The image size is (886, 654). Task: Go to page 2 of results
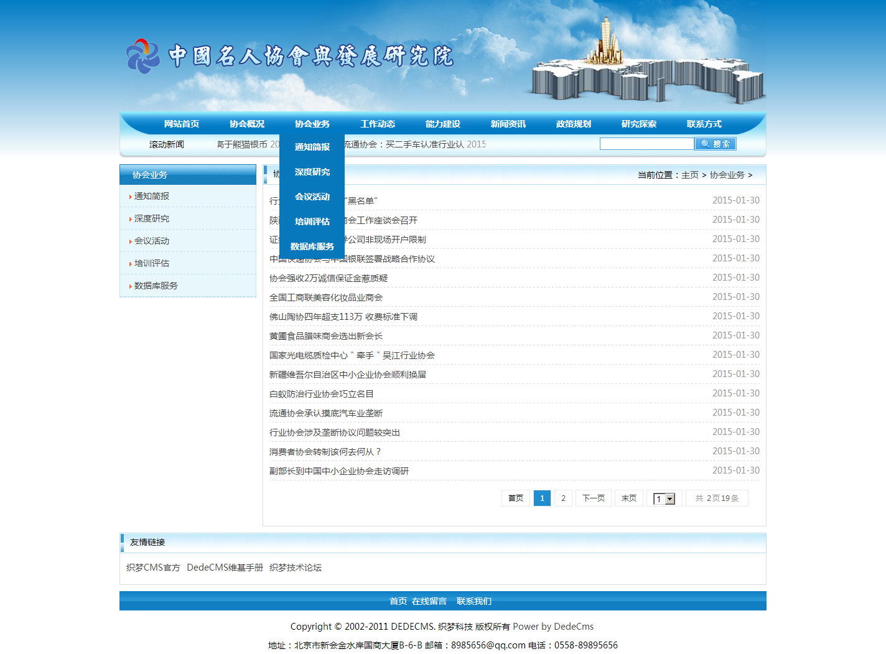pyautogui.click(x=563, y=498)
